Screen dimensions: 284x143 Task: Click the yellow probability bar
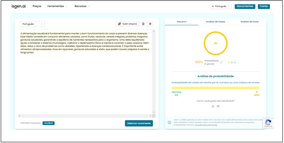point(216,88)
